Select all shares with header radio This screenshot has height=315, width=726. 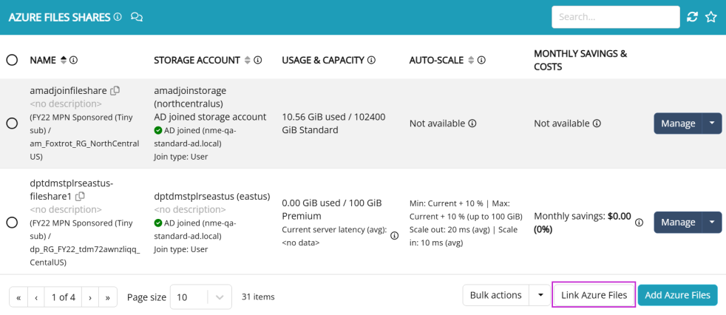pos(12,60)
